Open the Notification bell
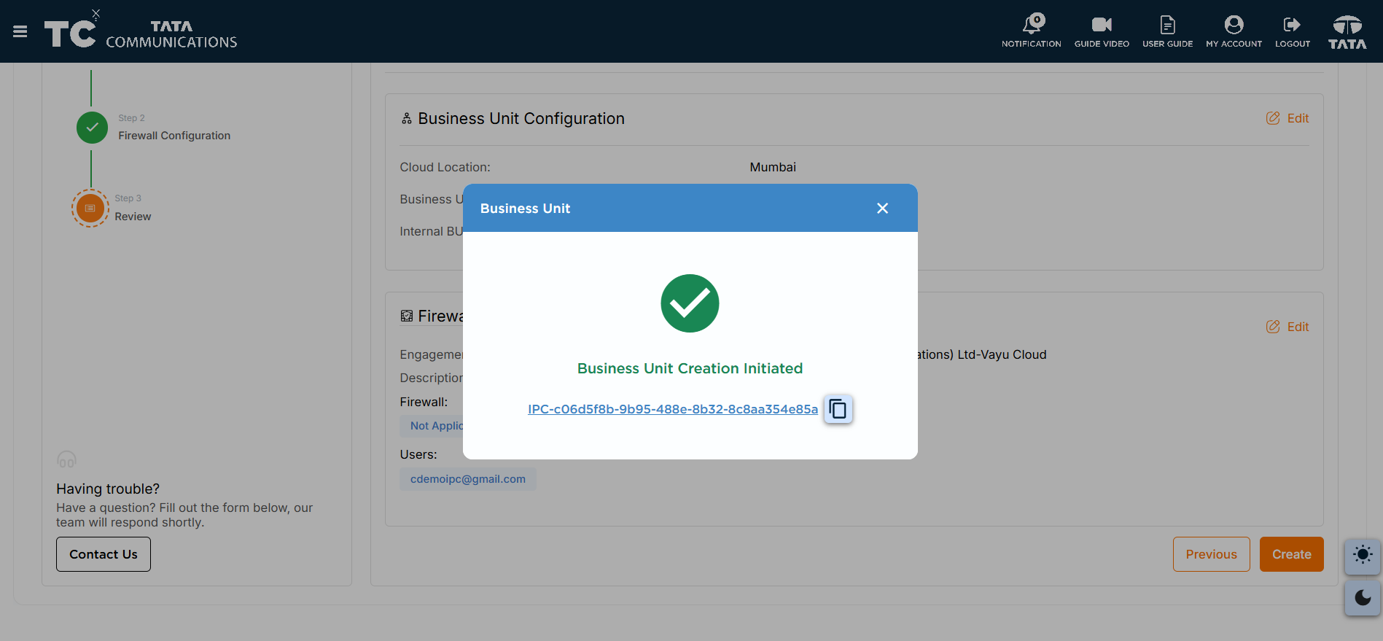 1031,31
